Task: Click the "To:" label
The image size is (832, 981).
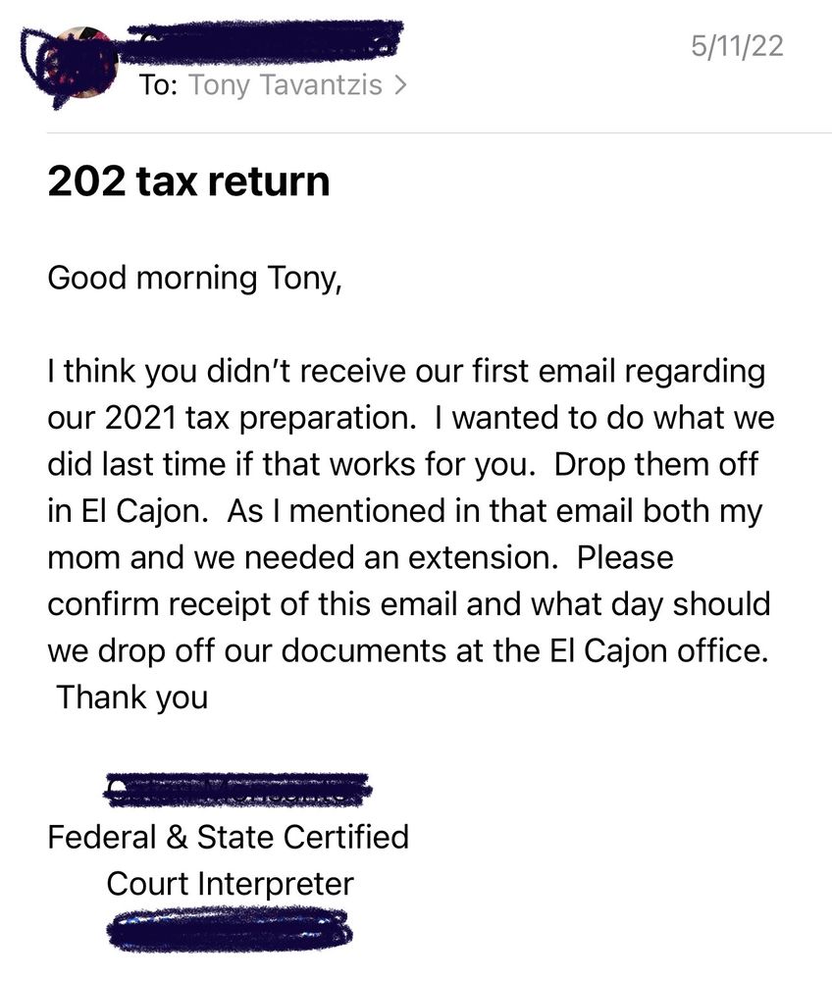Action: tap(158, 86)
